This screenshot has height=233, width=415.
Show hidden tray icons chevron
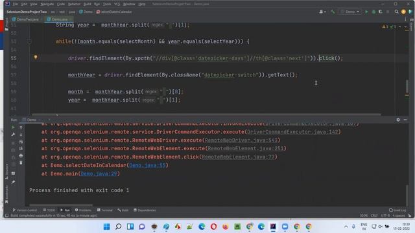coord(346,227)
